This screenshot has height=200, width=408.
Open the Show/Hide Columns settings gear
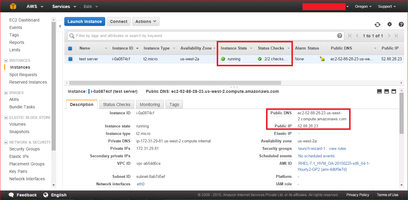coord(389,24)
